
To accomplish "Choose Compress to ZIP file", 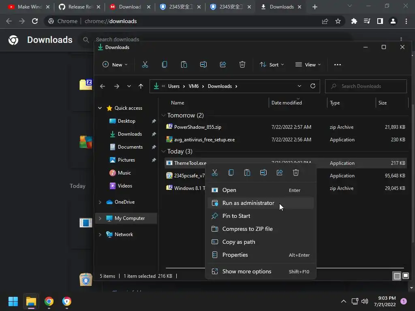I will click(x=261, y=229).
